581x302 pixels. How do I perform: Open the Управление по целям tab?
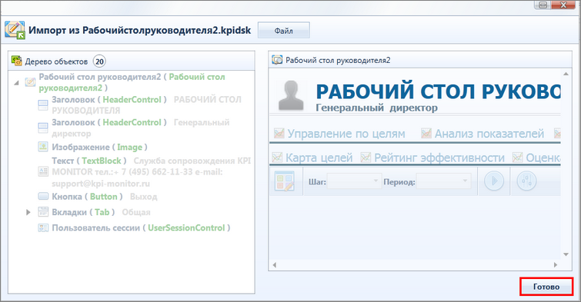346,134
